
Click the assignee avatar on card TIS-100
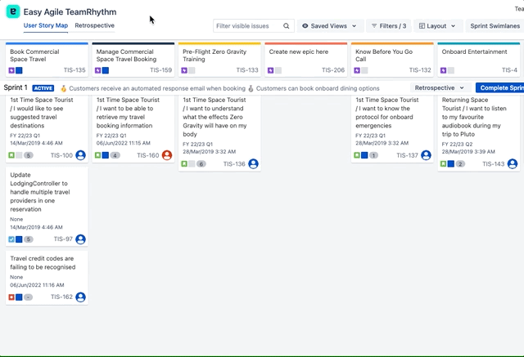(x=80, y=155)
